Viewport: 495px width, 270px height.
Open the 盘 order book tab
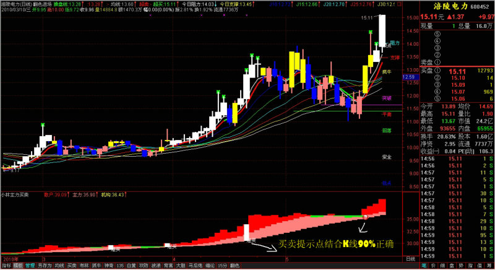pos(452,266)
